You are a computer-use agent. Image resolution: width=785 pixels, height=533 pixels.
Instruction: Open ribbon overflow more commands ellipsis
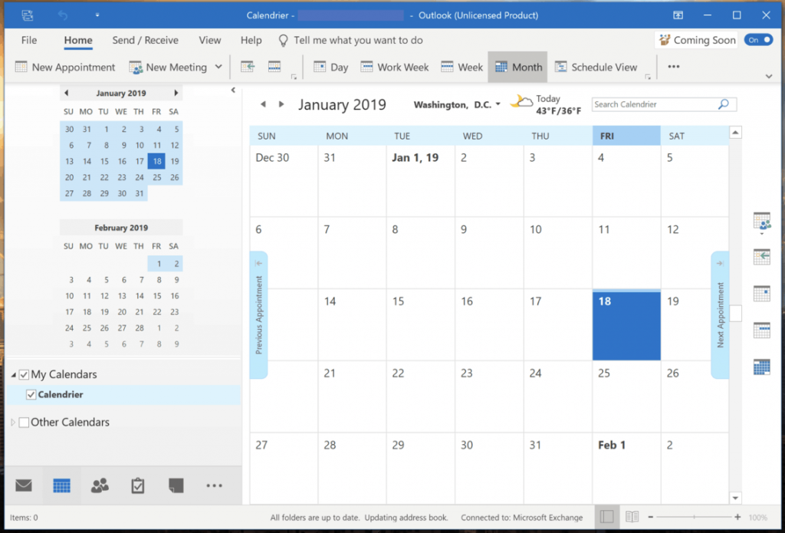pyautogui.click(x=673, y=67)
